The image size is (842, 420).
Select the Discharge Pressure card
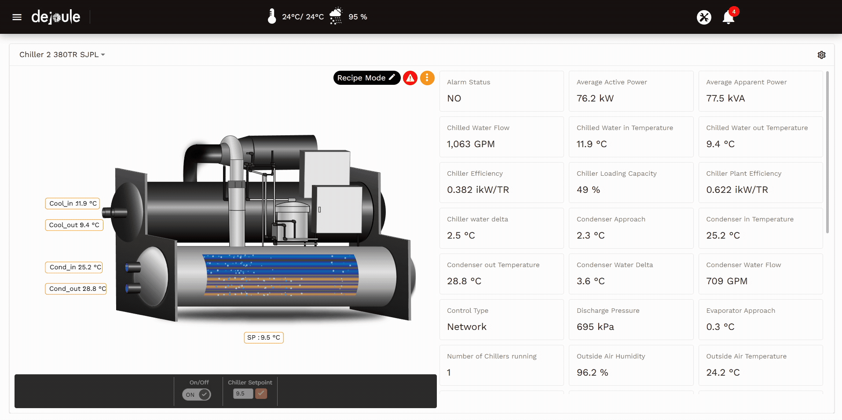click(x=631, y=319)
